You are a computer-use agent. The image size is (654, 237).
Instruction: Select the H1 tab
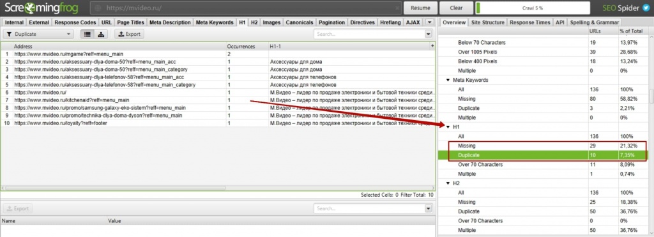(242, 22)
